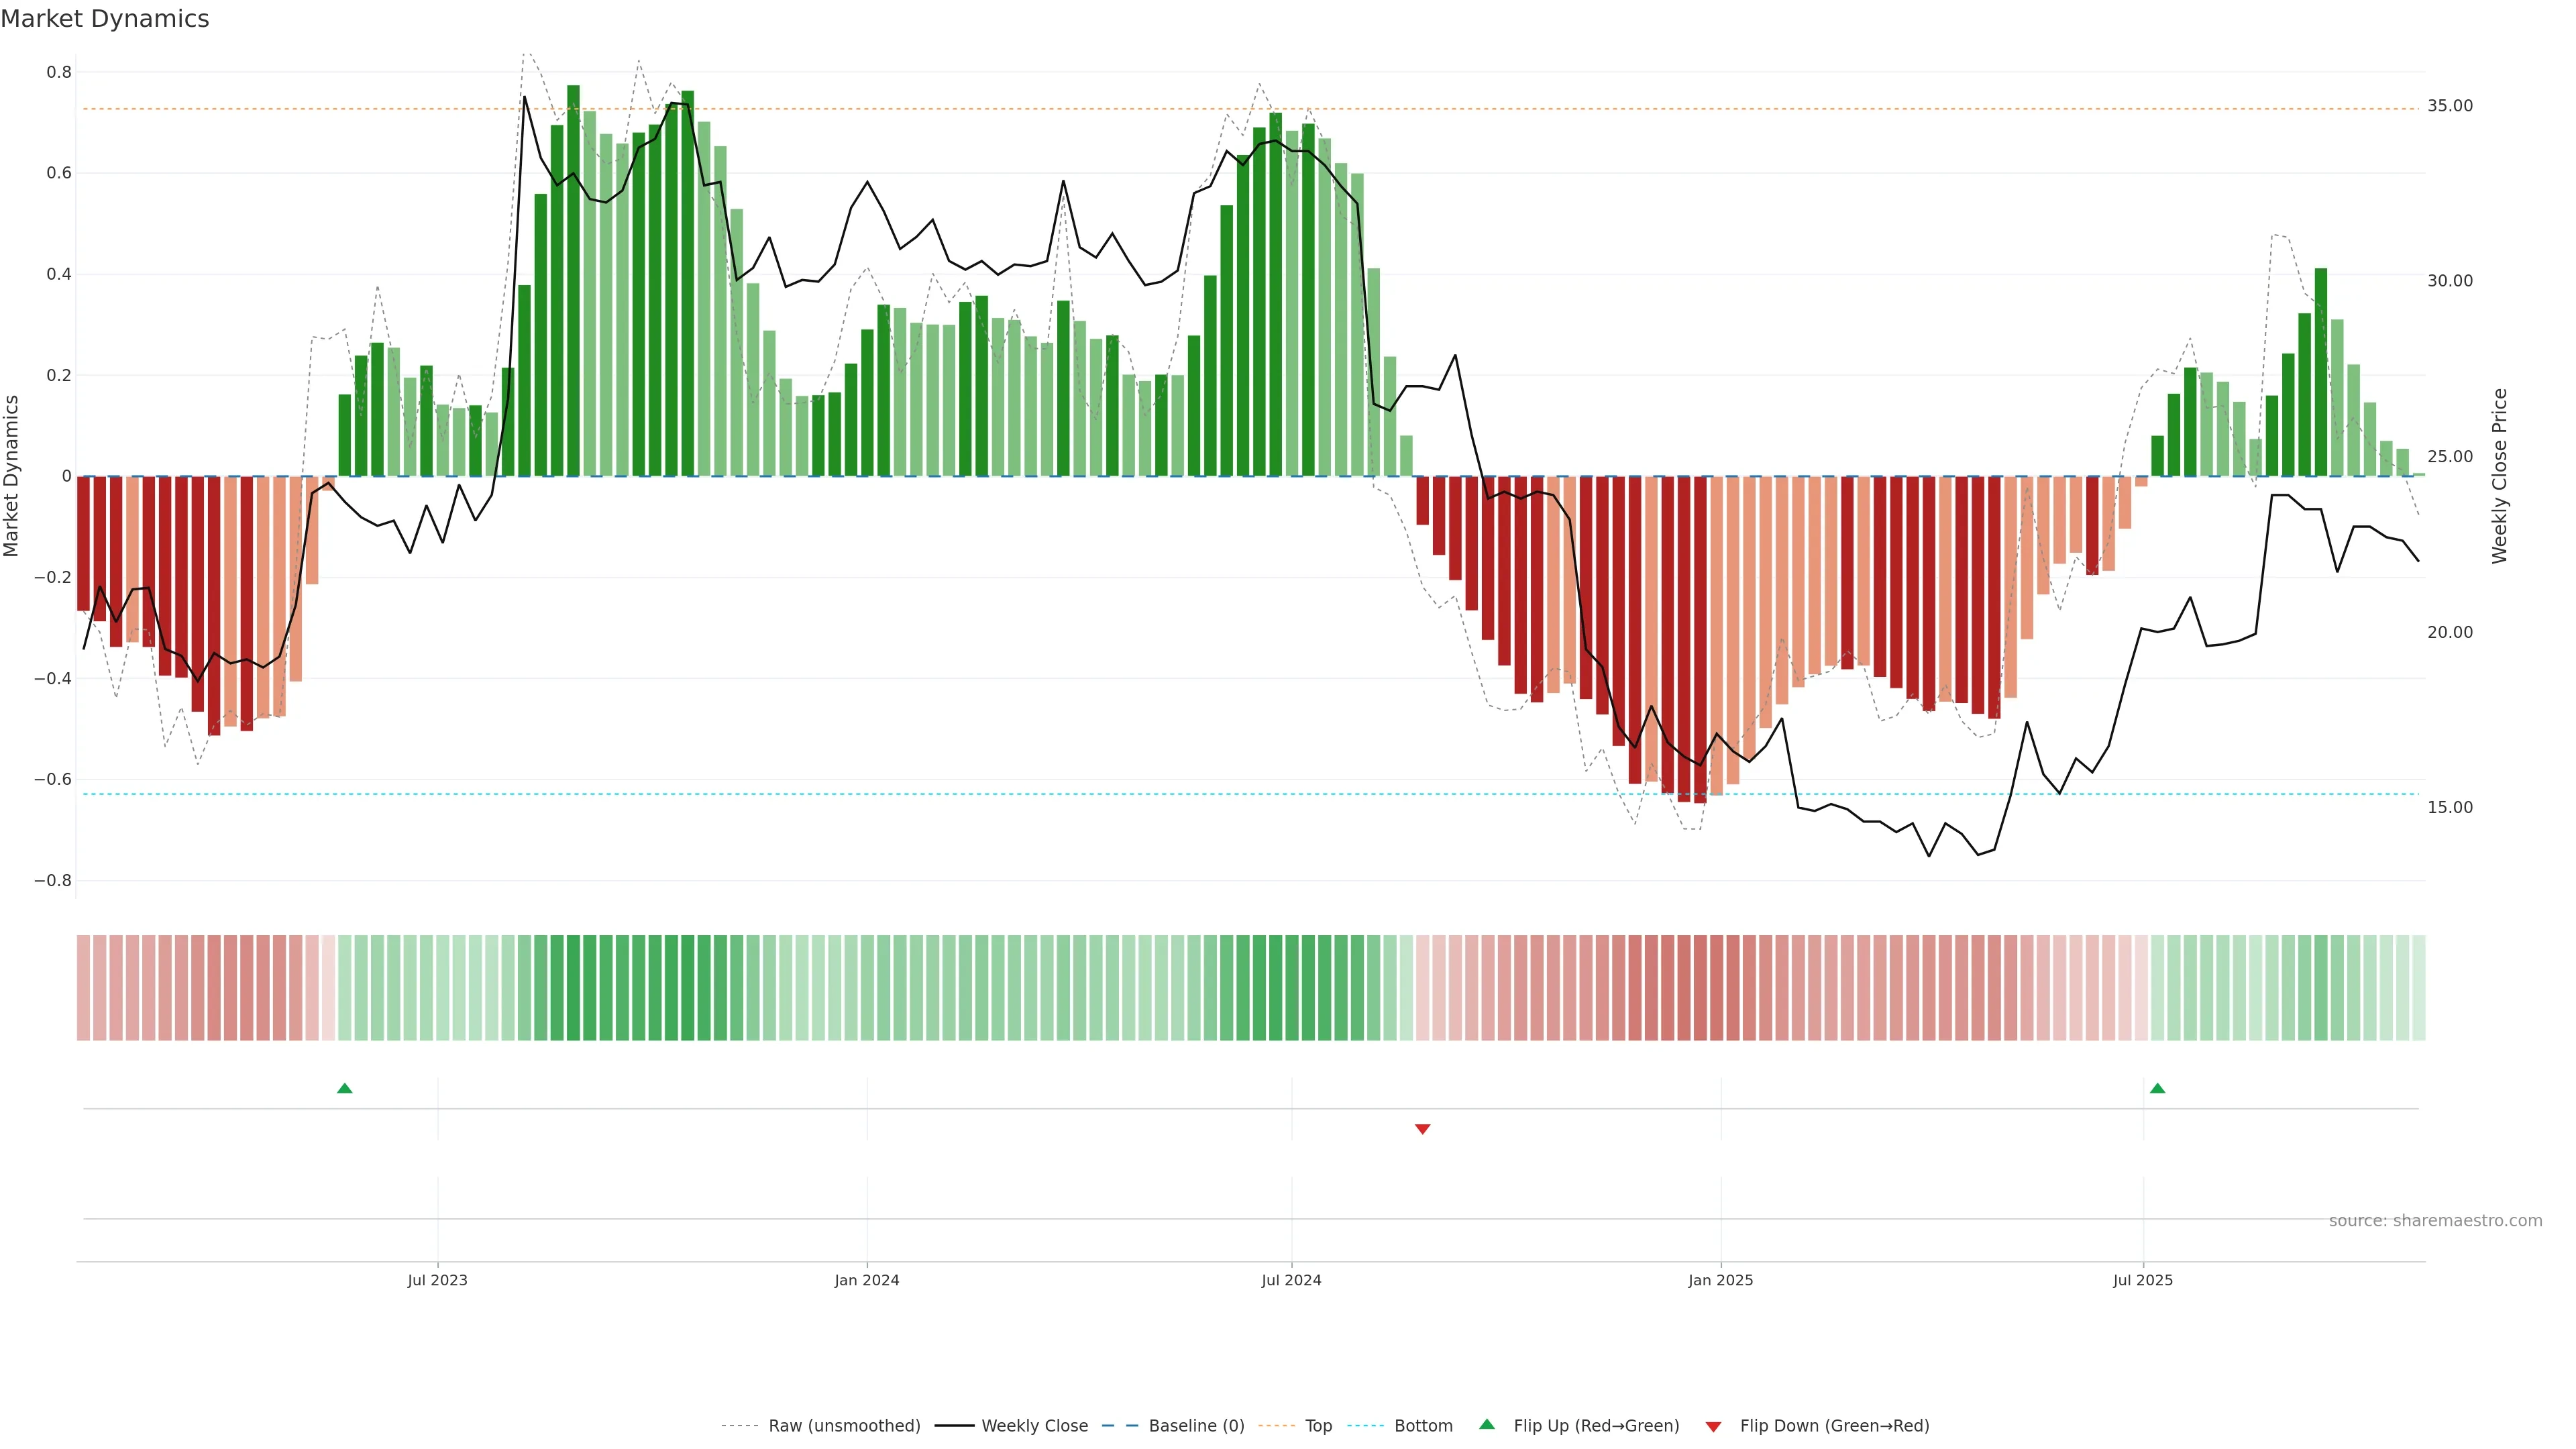Click the first green Flip Up triangle marker
Image resolution: width=2576 pixels, height=1449 pixels.
point(345,1088)
